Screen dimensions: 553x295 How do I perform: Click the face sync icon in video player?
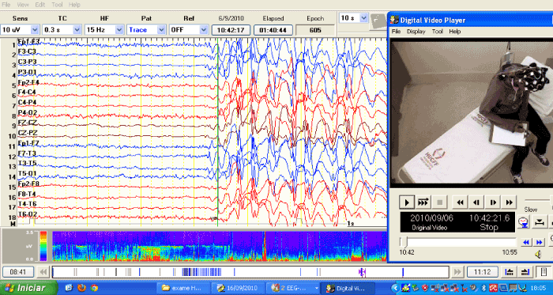[x=524, y=222]
